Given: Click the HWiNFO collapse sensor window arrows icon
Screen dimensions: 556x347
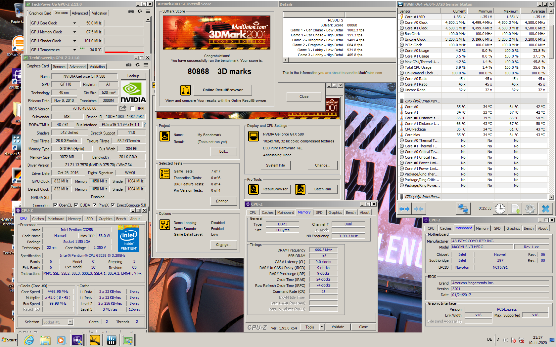Looking at the screenshot, I should click(x=418, y=209).
